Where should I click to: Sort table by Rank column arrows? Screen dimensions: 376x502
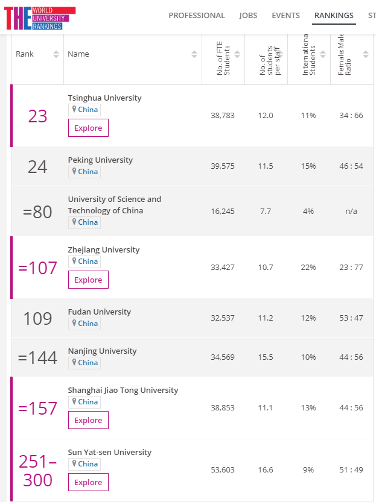(56, 54)
